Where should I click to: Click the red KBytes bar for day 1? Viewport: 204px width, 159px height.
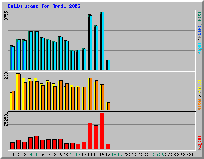12,146
